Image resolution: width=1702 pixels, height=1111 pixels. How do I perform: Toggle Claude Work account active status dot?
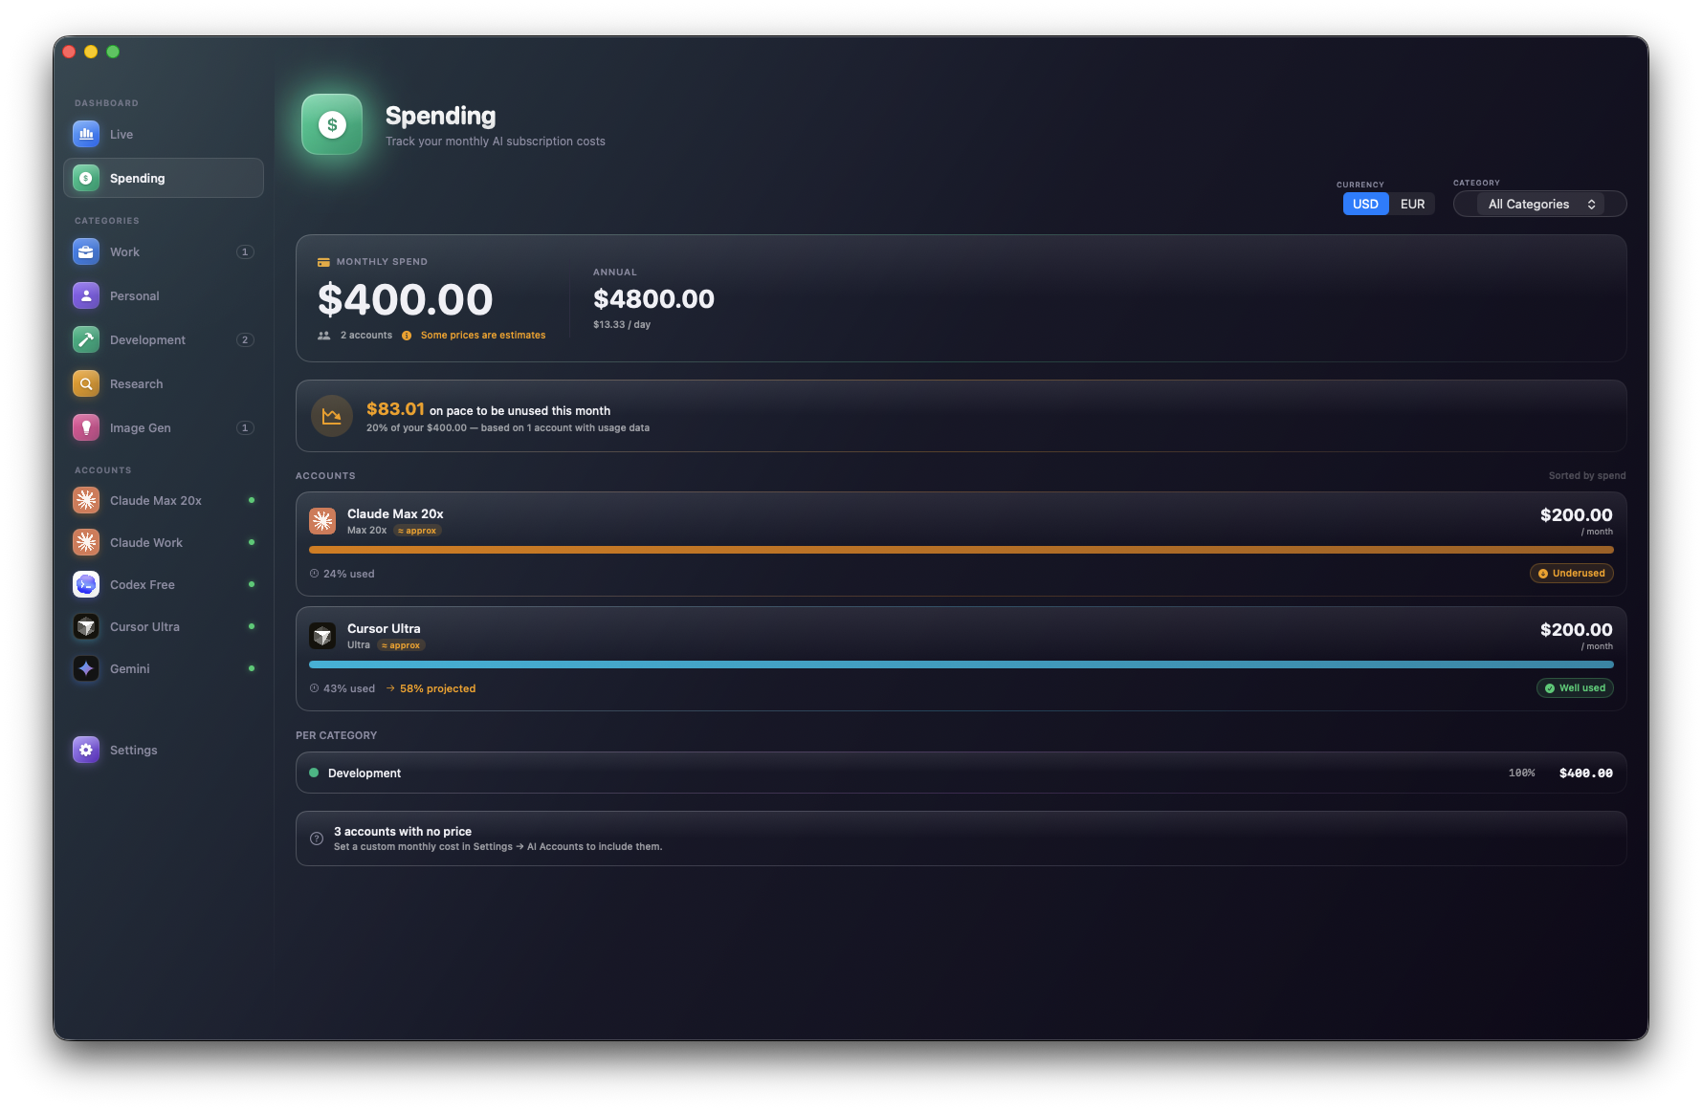pos(252,542)
